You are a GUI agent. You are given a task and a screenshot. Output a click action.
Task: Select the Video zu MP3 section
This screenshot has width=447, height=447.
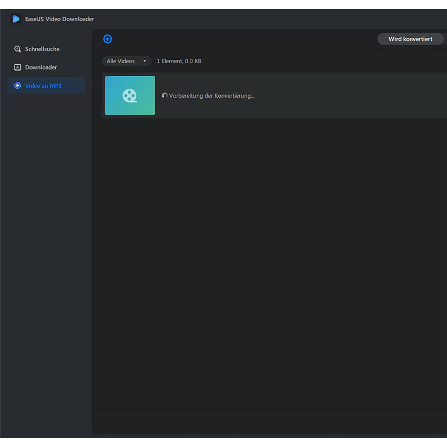point(46,86)
